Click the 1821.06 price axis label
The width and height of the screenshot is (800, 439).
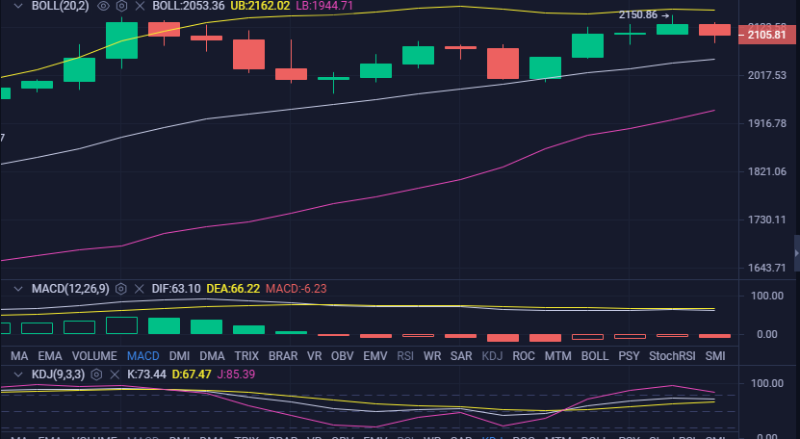point(767,171)
